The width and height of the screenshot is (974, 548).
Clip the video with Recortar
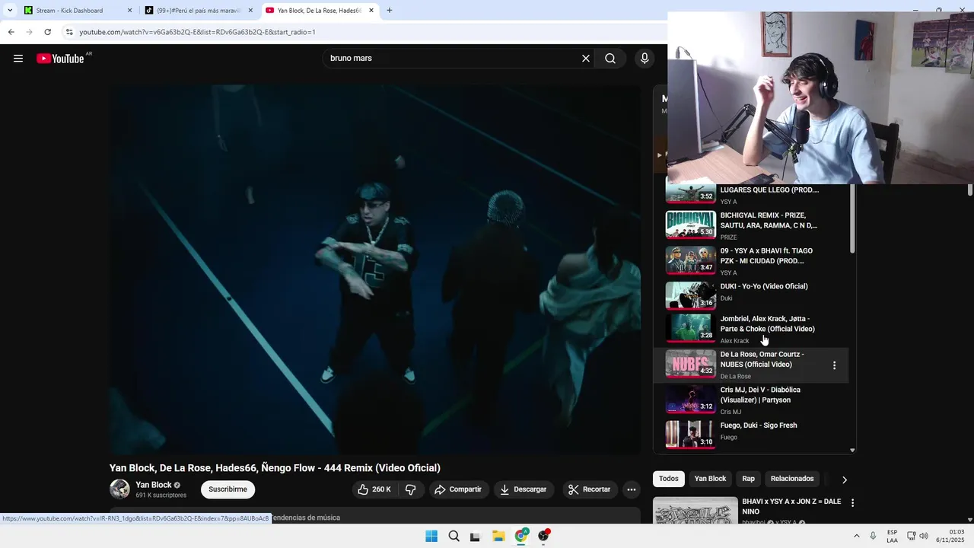tap(590, 489)
